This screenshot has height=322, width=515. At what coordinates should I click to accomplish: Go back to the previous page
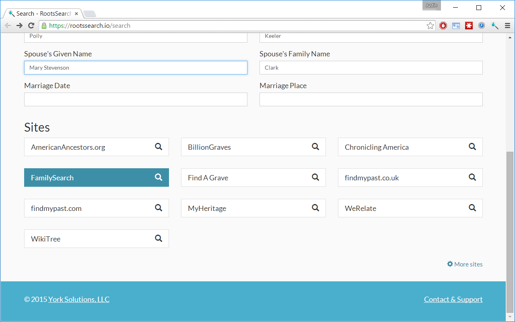8,26
